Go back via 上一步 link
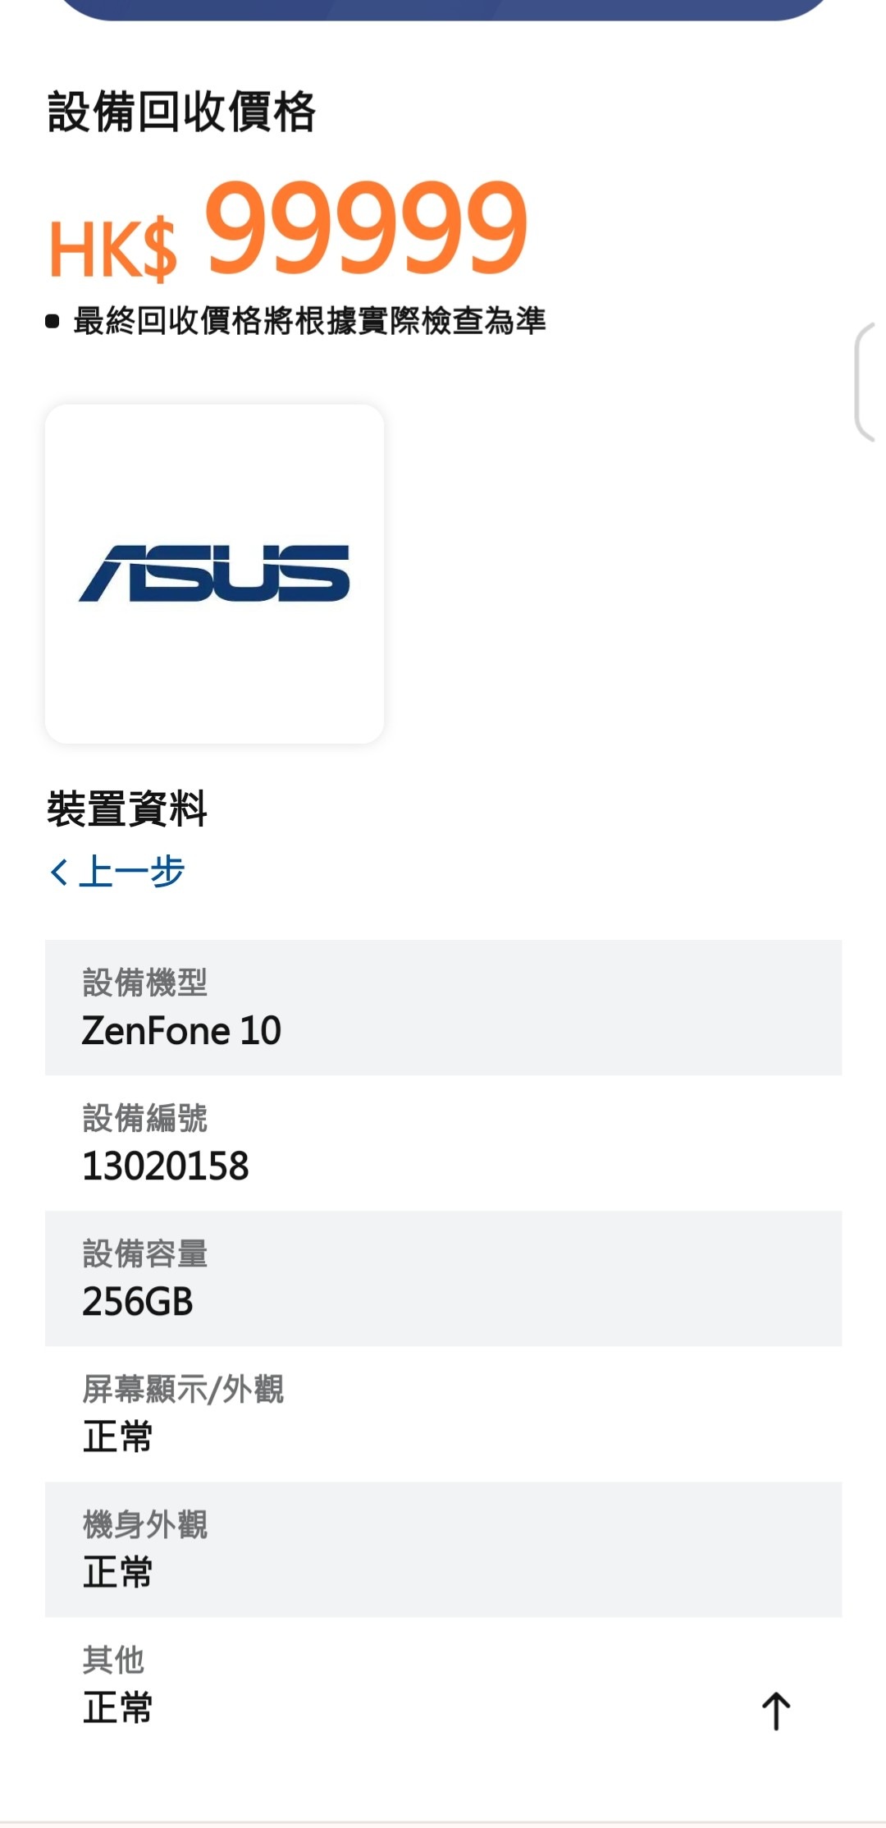This screenshot has height=1828, width=886. tap(117, 871)
